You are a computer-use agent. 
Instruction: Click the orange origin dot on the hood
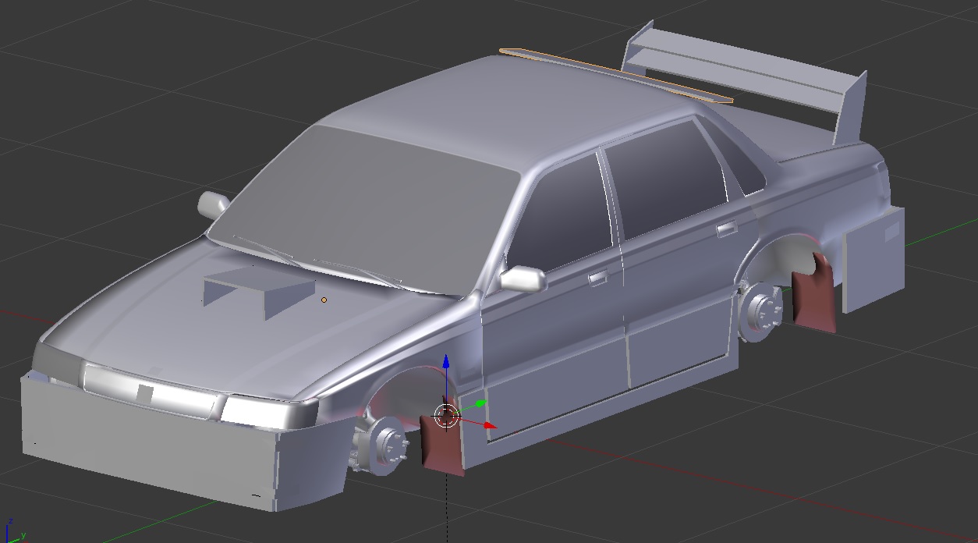coord(324,300)
